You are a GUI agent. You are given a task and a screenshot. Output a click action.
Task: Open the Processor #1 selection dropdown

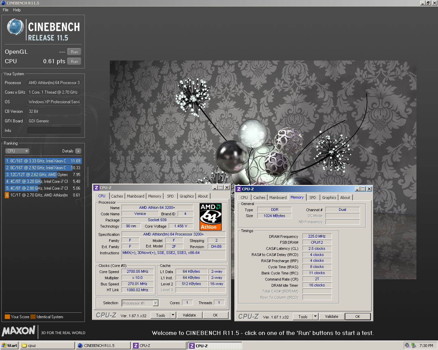tap(140, 303)
